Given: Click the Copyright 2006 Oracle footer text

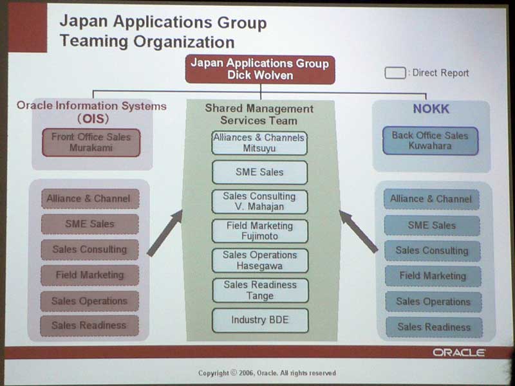Looking at the screenshot, I should (x=267, y=373).
